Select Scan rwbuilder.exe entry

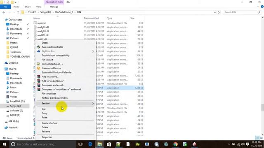[51, 68]
